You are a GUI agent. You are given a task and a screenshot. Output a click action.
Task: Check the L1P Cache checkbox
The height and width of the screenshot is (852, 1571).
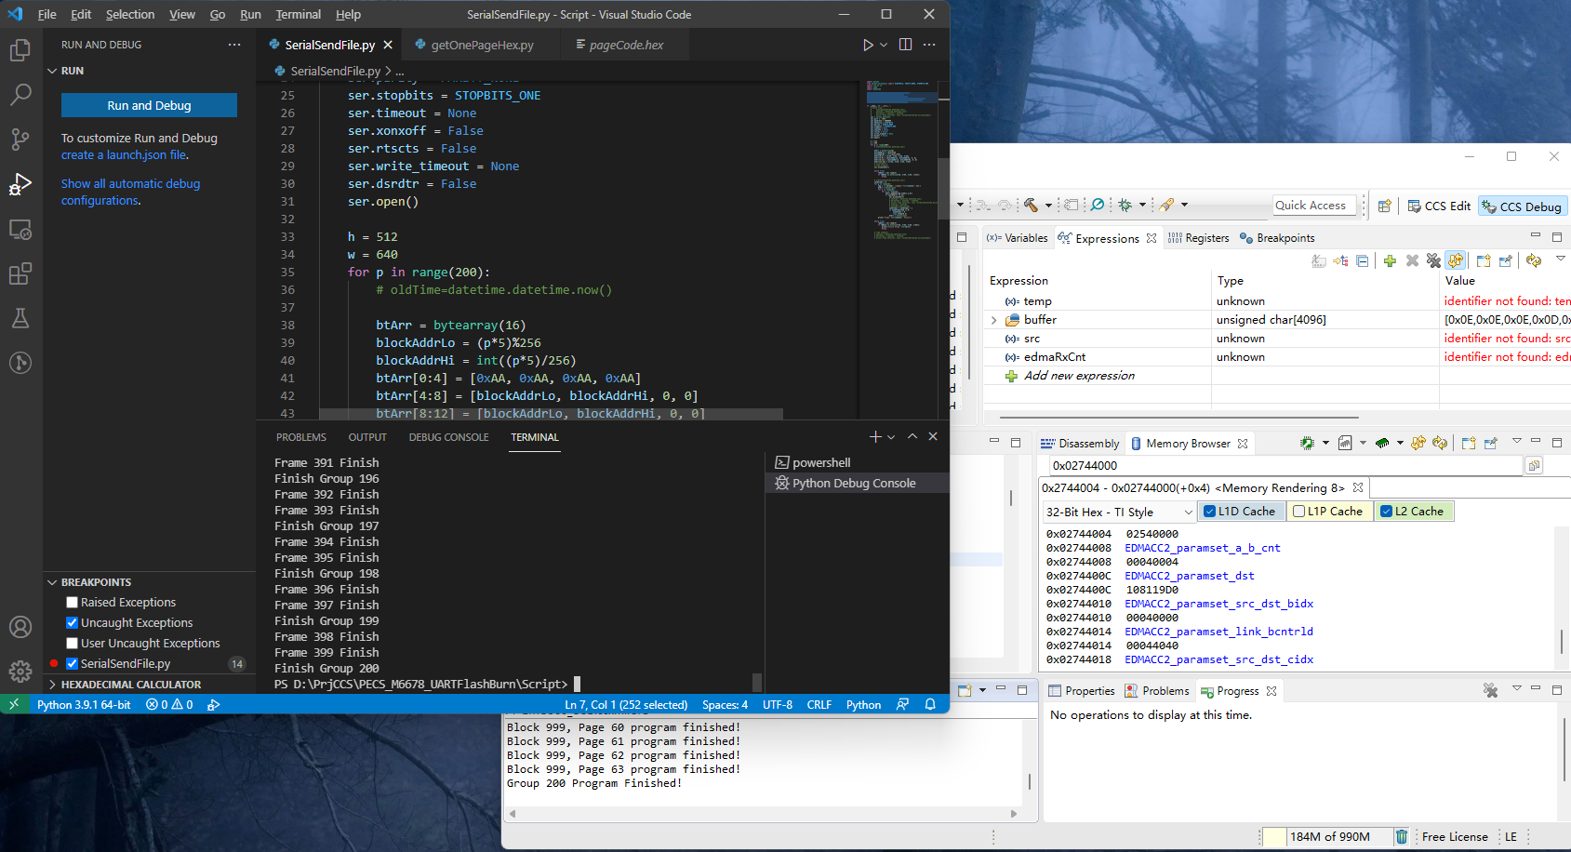pos(1299,511)
